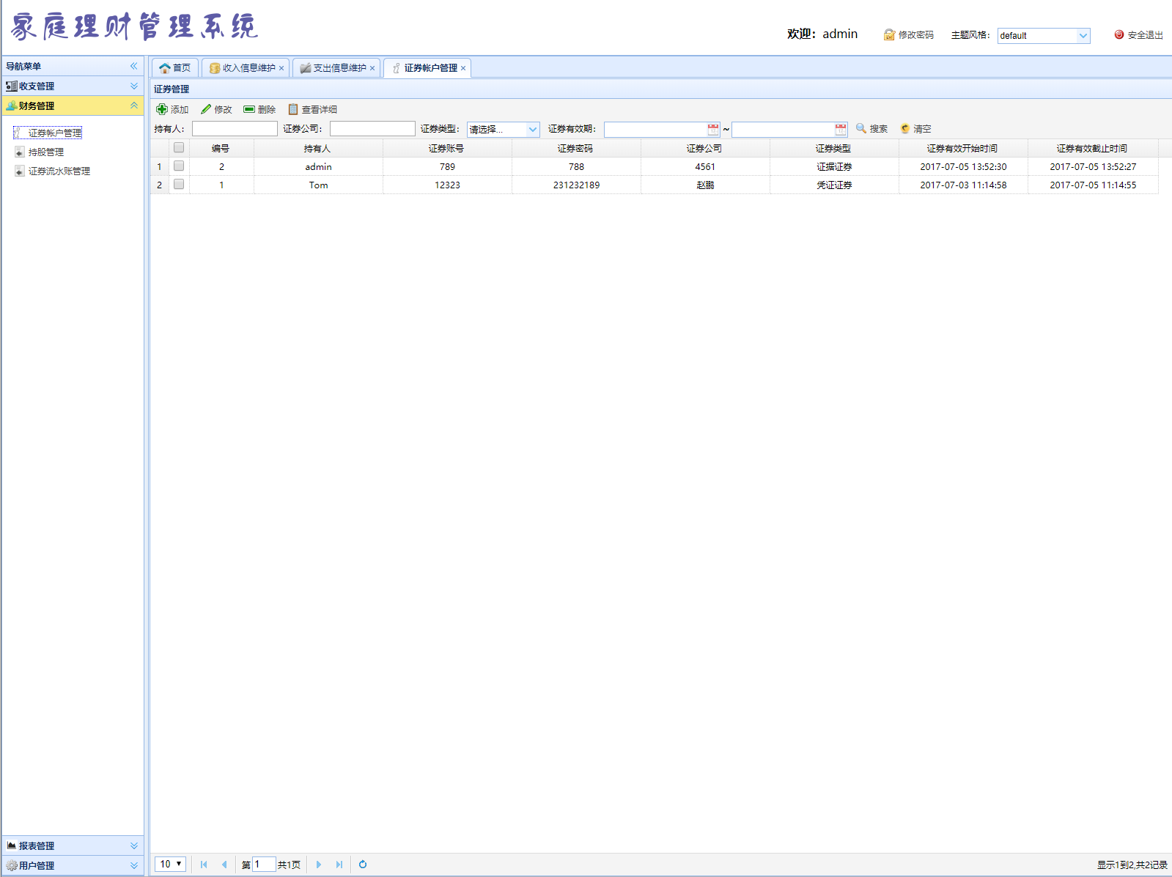Image resolution: width=1172 pixels, height=877 pixels.
Task: Switch to the 支出信息维护 tab
Action: 336,68
